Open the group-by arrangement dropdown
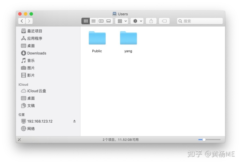Viewport: 241px width, 164px height. 122,21
